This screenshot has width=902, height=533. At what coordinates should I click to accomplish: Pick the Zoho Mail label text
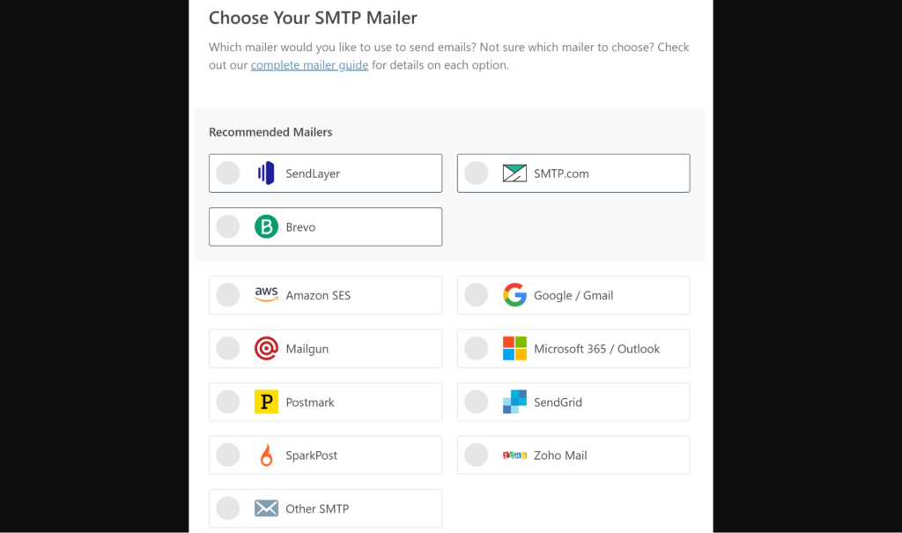[x=560, y=455]
